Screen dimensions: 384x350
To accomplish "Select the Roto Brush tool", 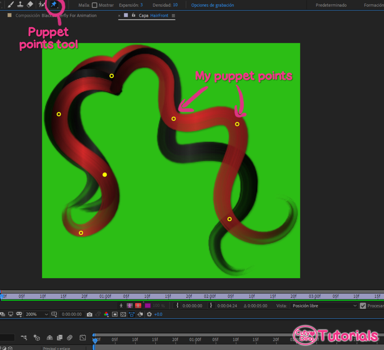I will click(x=41, y=5).
